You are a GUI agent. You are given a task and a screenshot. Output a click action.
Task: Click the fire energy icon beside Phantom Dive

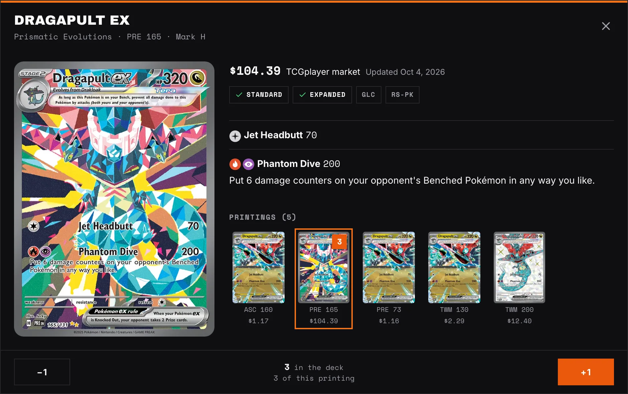(x=235, y=164)
